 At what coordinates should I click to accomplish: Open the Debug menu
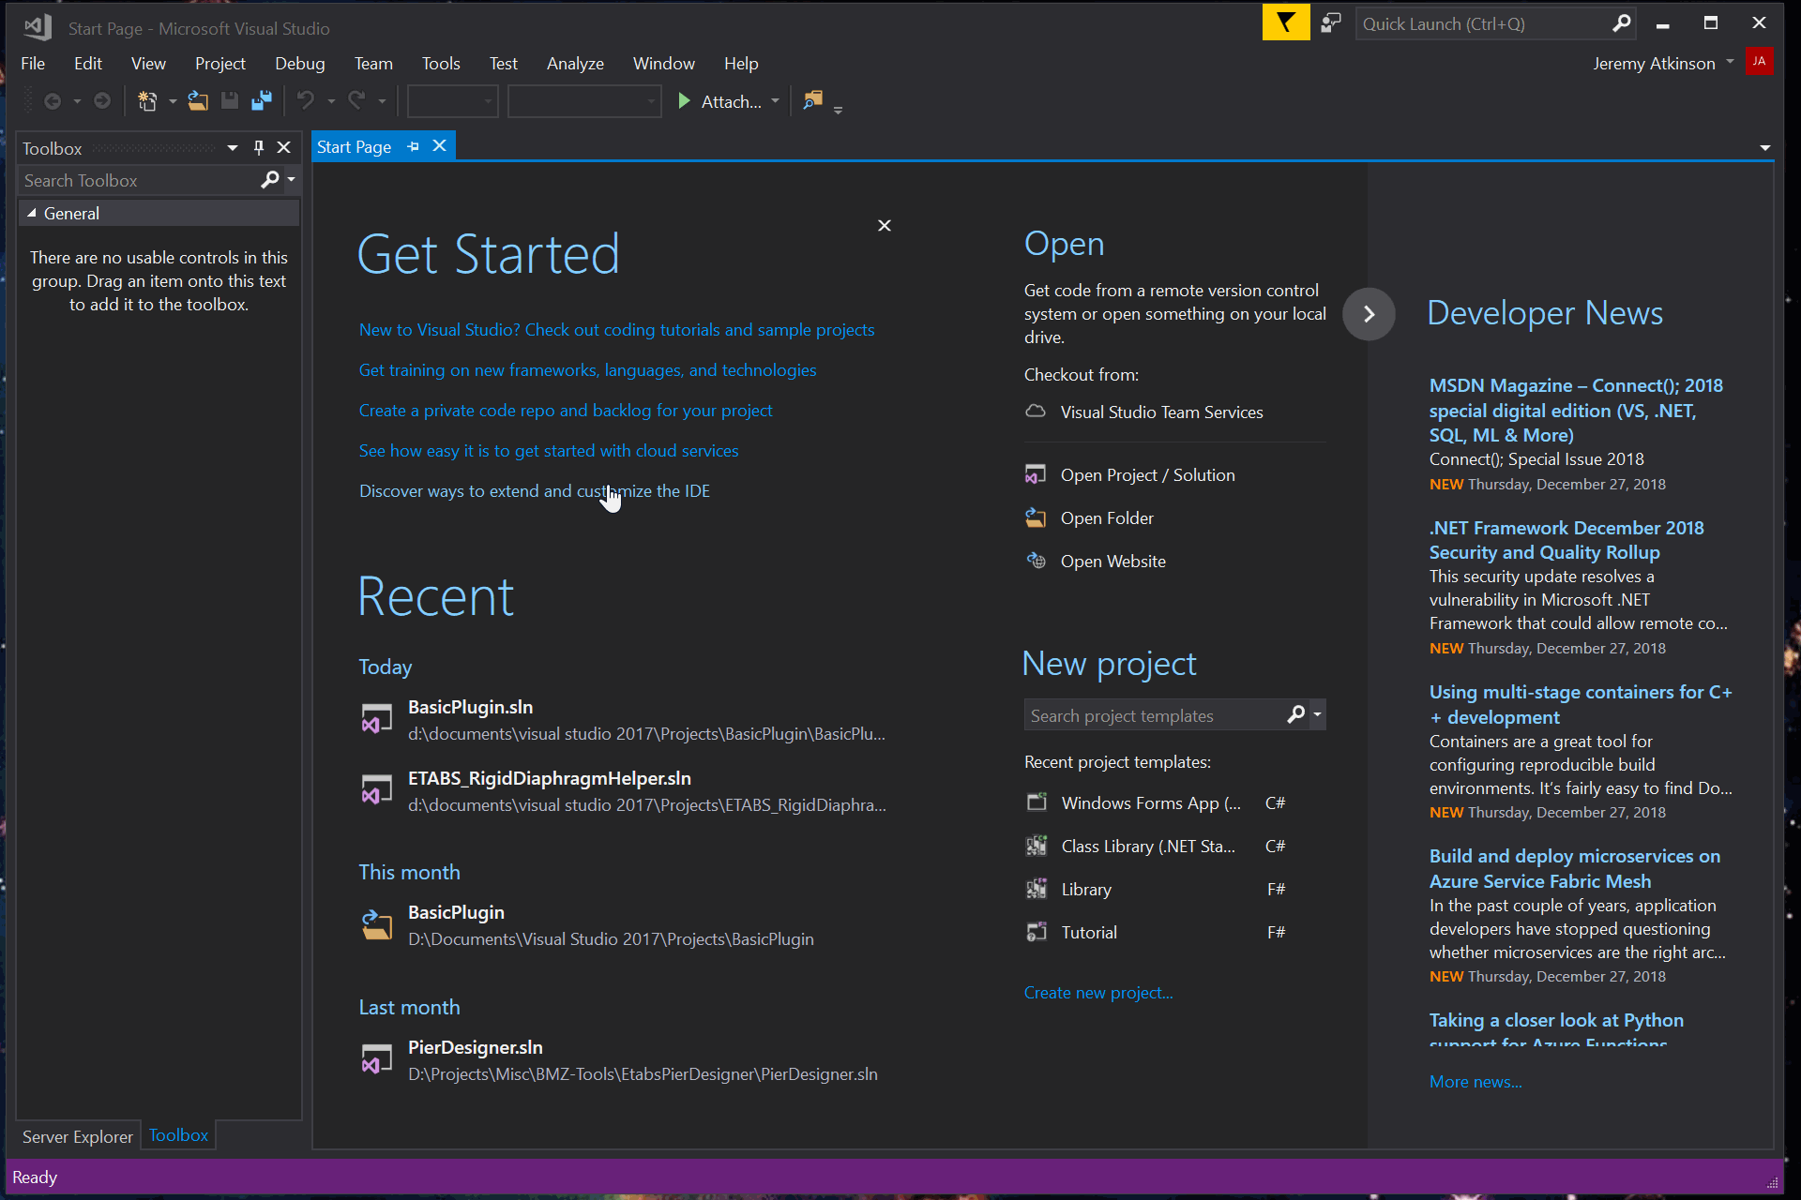[299, 64]
